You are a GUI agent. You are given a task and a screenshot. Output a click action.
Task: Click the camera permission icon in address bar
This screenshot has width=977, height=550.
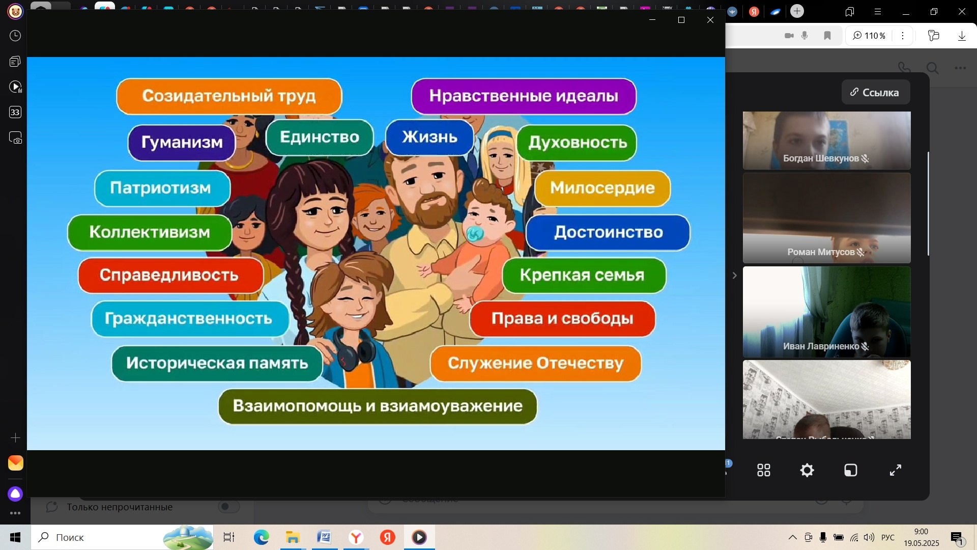pyautogui.click(x=789, y=36)
